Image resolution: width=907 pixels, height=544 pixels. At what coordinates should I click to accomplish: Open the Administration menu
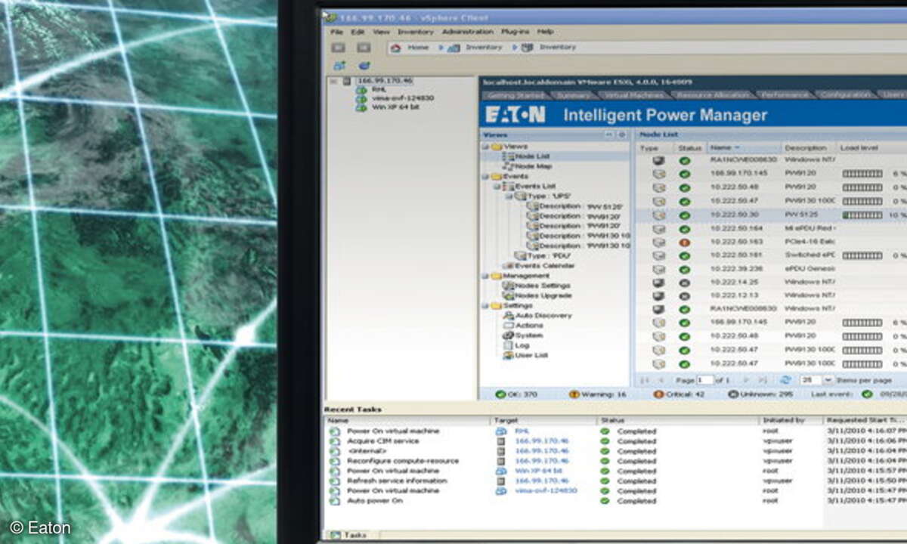(467, 32)
